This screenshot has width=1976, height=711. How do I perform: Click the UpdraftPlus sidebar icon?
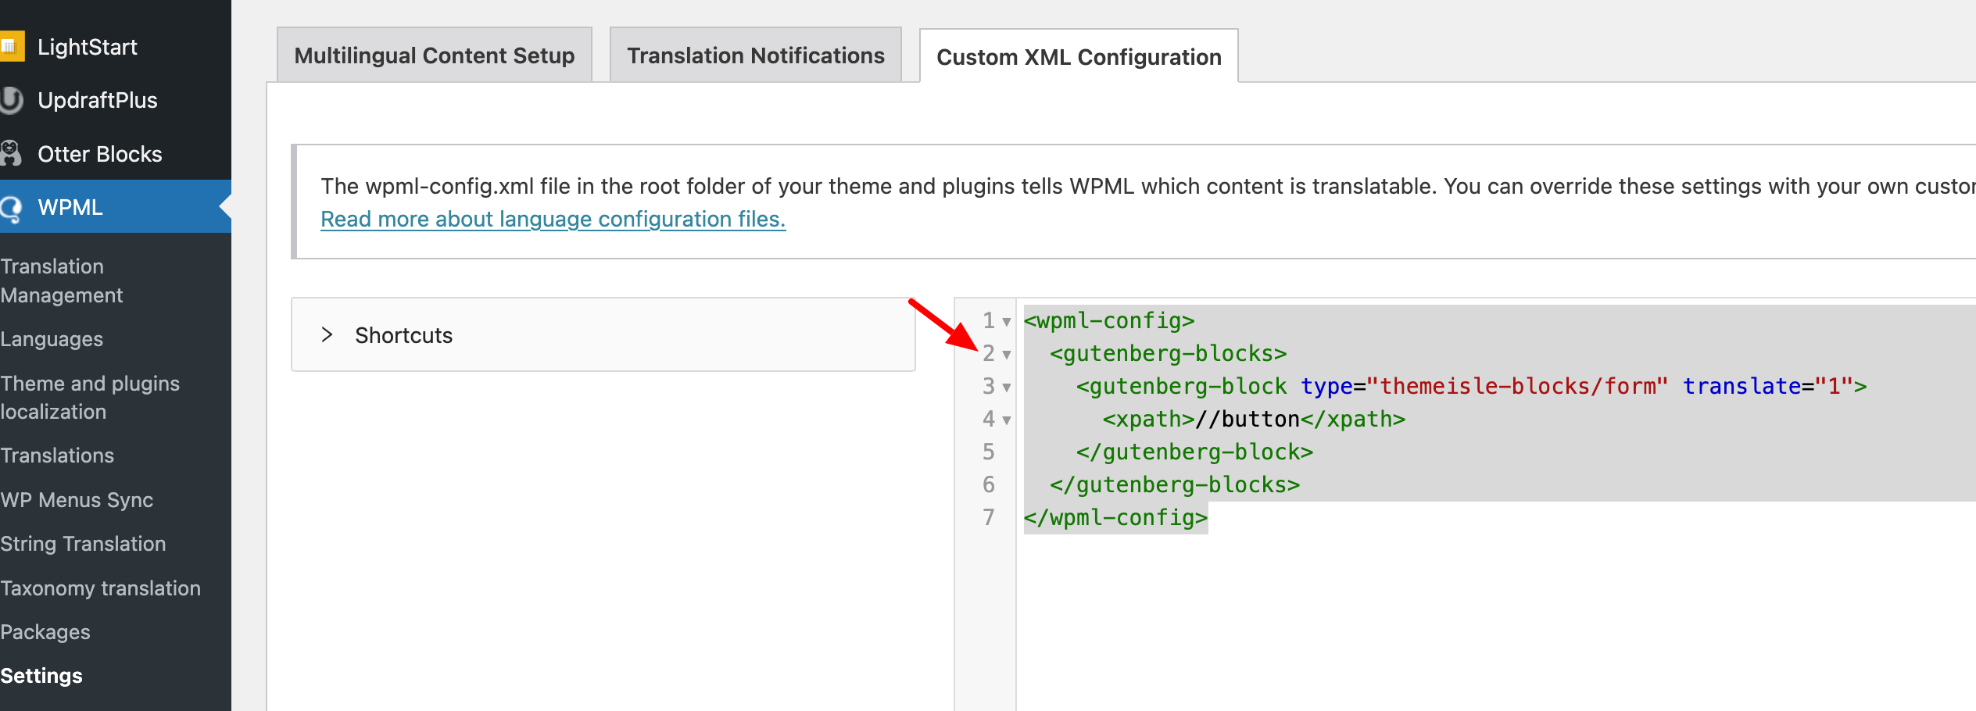[11, 100]
